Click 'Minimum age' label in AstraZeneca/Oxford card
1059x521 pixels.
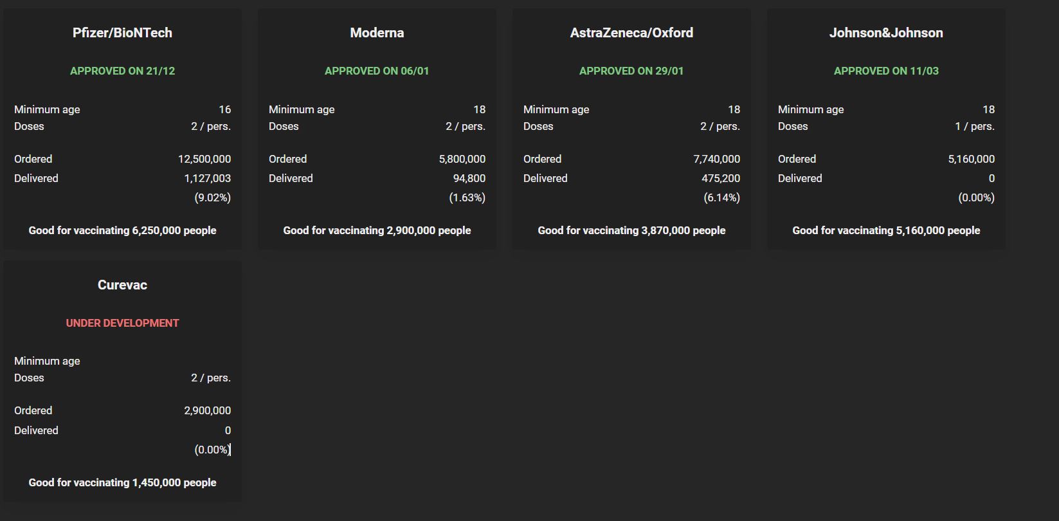click(556, 109)
